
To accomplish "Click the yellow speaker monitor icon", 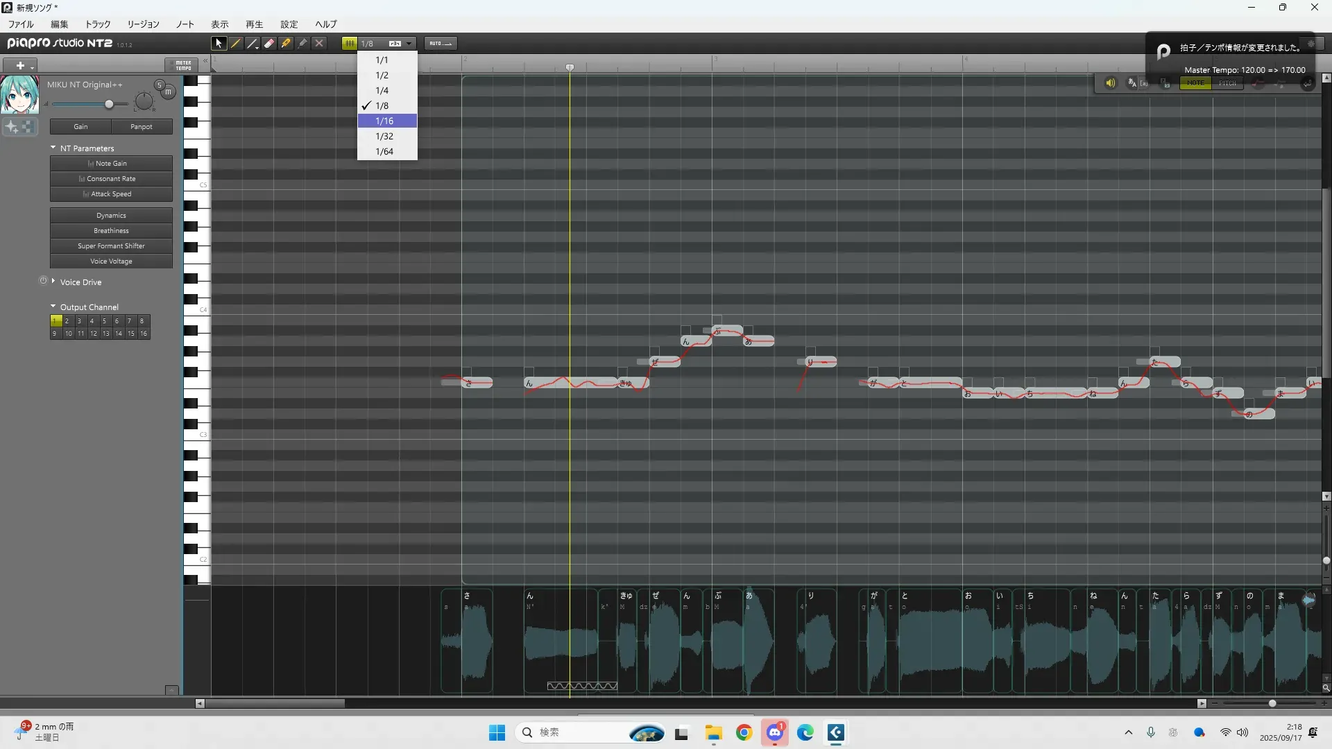I will [x=1110, y=83].
